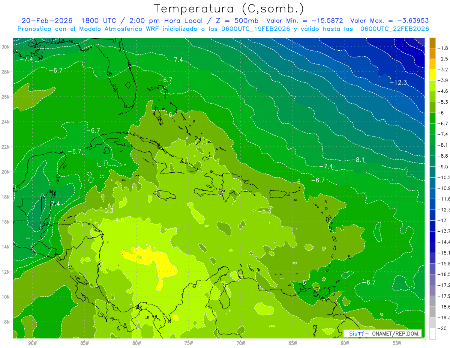Select the 'Z = 500mb' level text
Screen dimensions: 450x348
coord(237,21)
